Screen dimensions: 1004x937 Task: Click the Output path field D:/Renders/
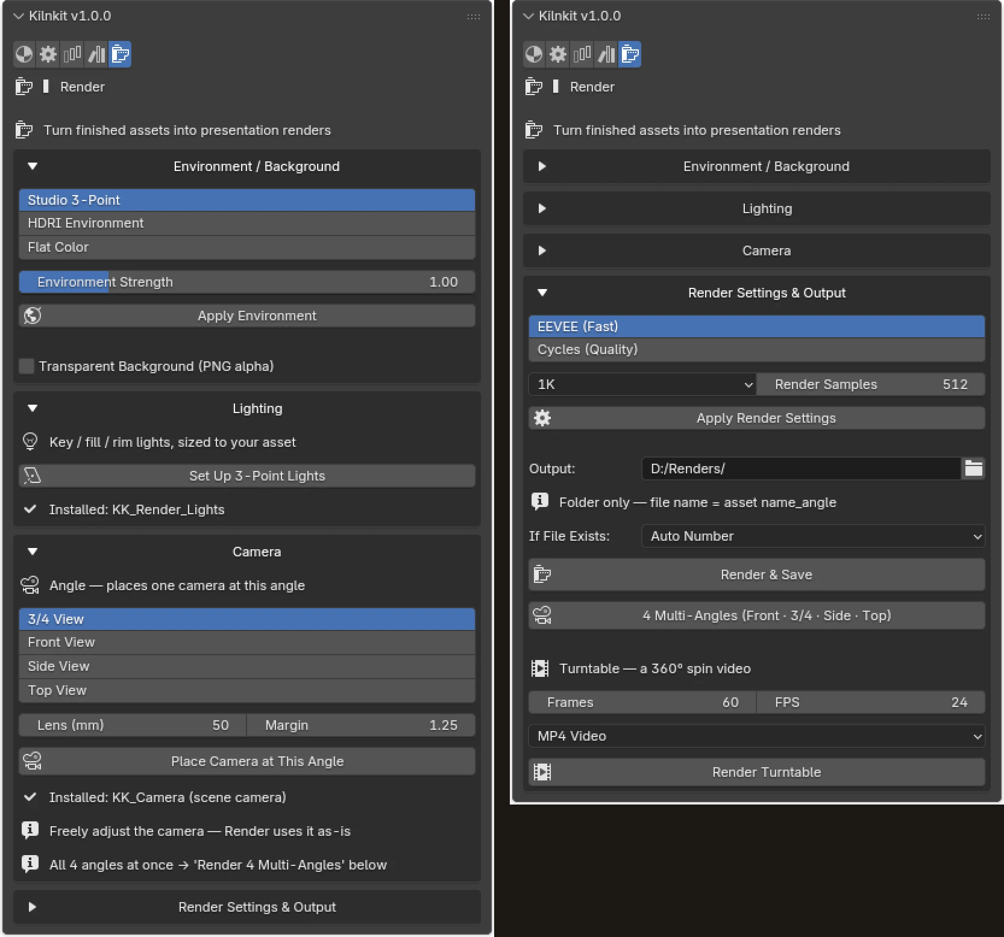pos(802,469)
